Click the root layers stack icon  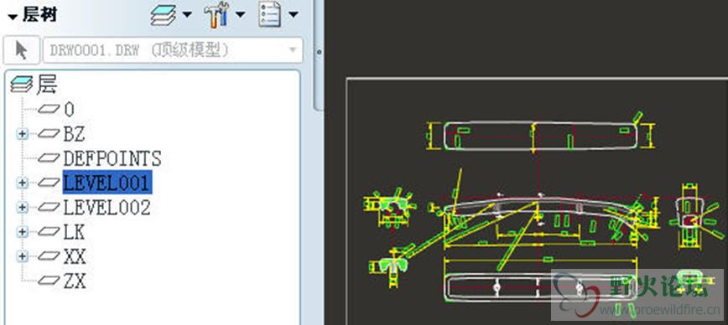(x=21, y=85)
